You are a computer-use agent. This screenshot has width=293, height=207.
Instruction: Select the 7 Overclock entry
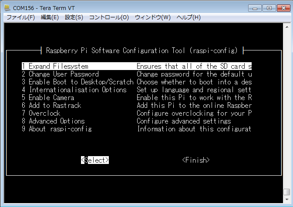pyautogui.click(x=137, y=114)
